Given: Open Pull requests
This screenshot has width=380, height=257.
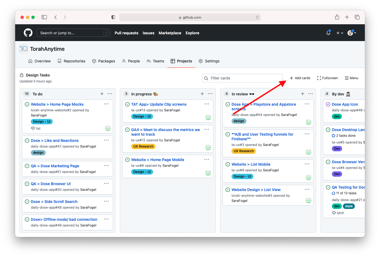Looking at the screenshot, I should point(126,33).
